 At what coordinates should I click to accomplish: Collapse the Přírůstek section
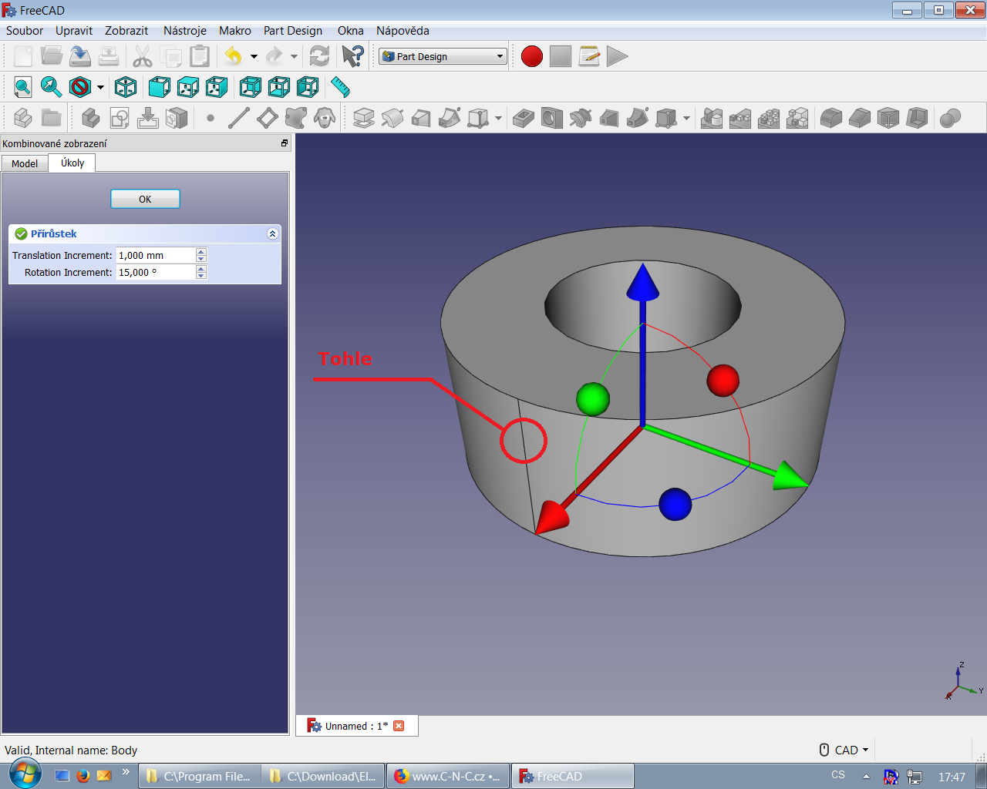coord(272,233)
